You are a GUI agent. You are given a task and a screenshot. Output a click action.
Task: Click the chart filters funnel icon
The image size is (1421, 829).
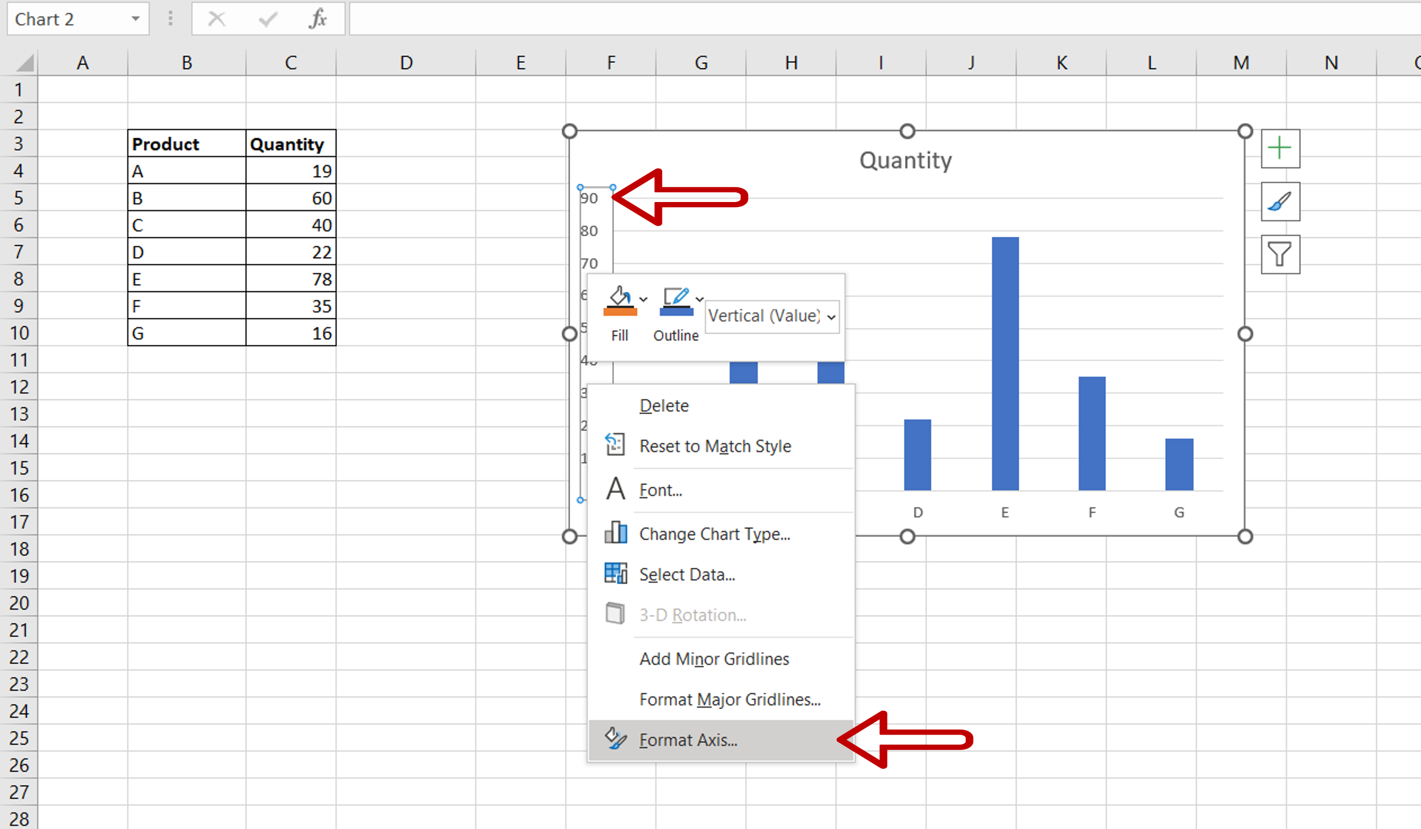(1280, 256)
